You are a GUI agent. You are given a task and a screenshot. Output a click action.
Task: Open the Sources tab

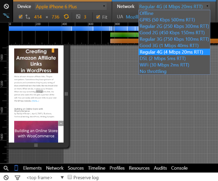[76, 168]
